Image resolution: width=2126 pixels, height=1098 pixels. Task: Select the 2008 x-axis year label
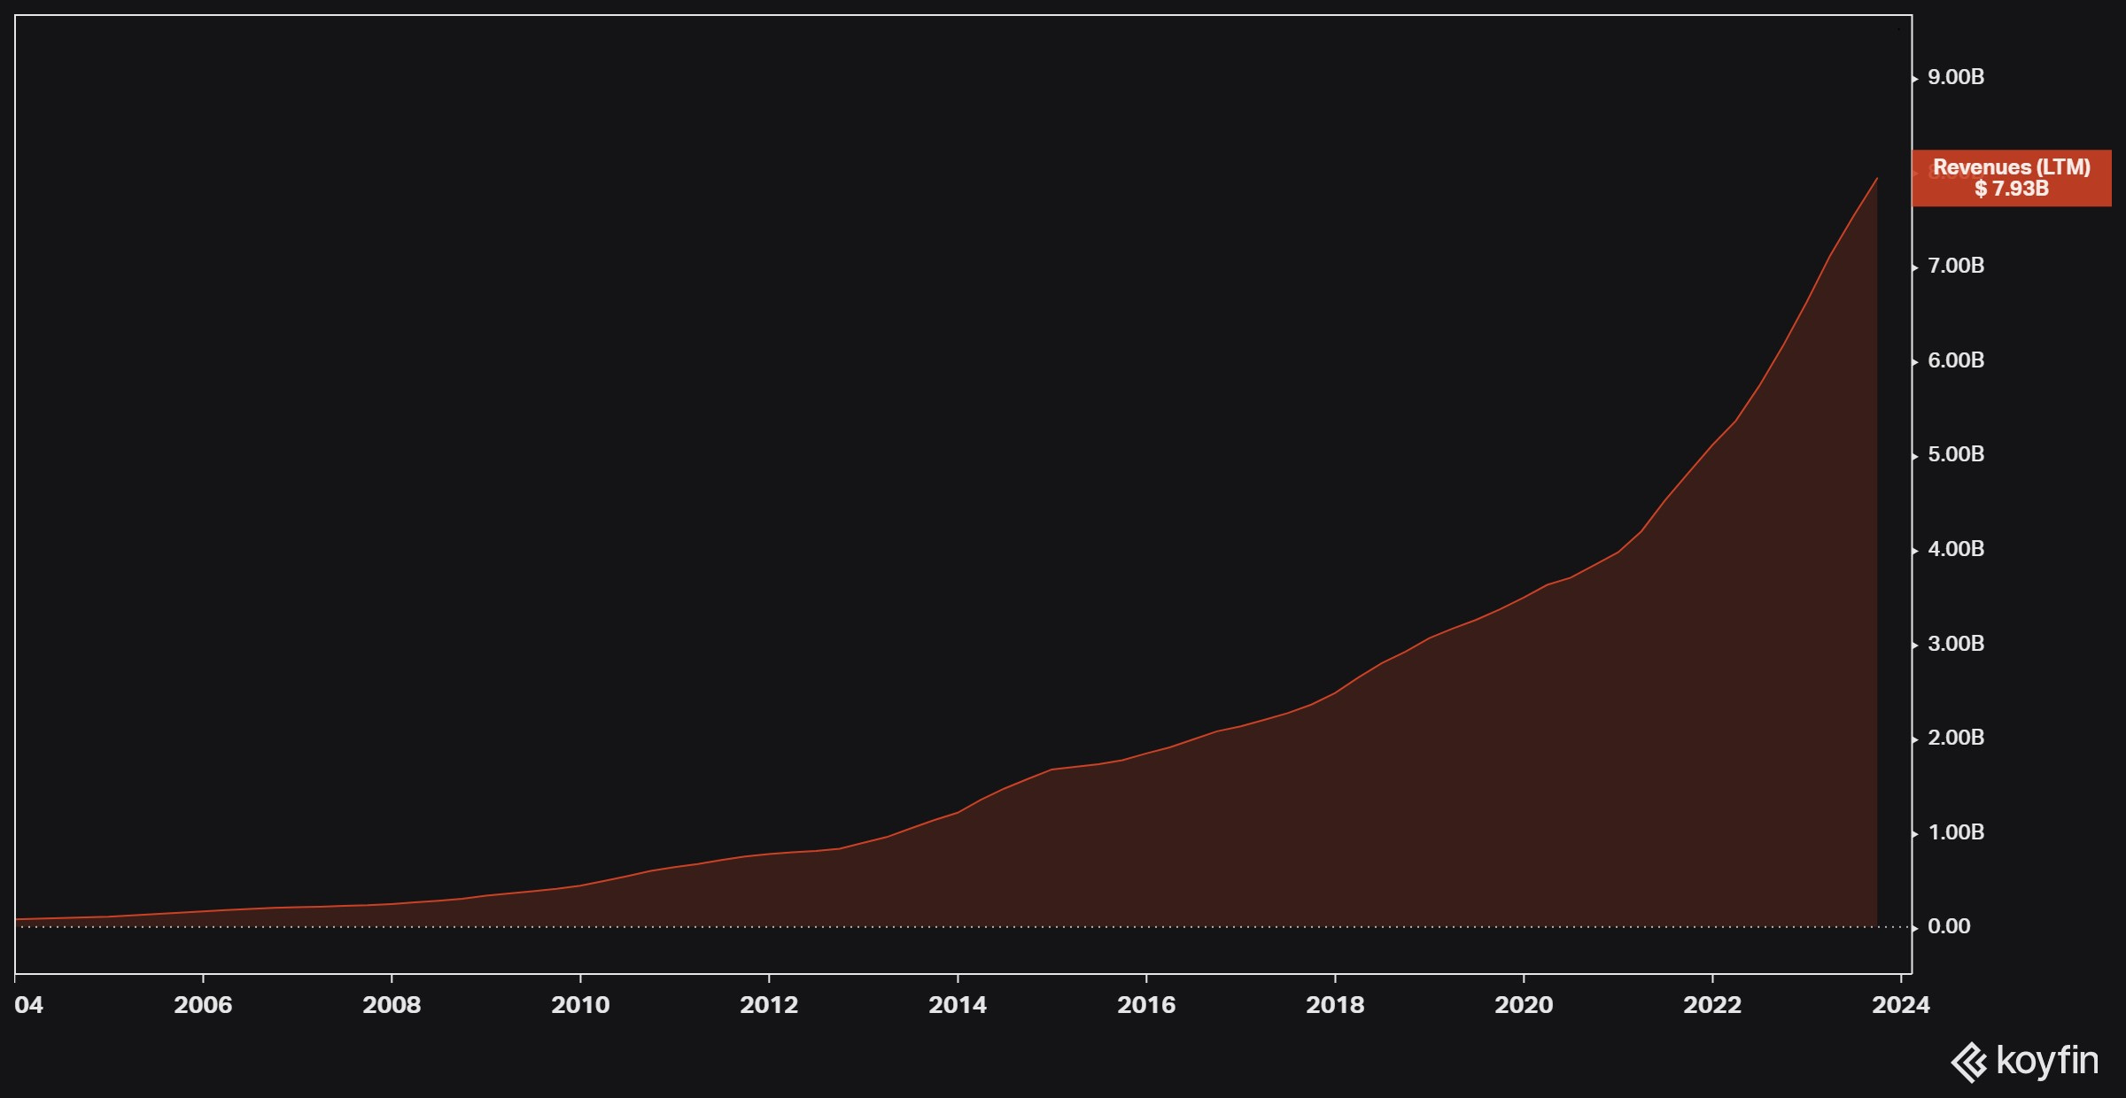[x=392, y=1005]
